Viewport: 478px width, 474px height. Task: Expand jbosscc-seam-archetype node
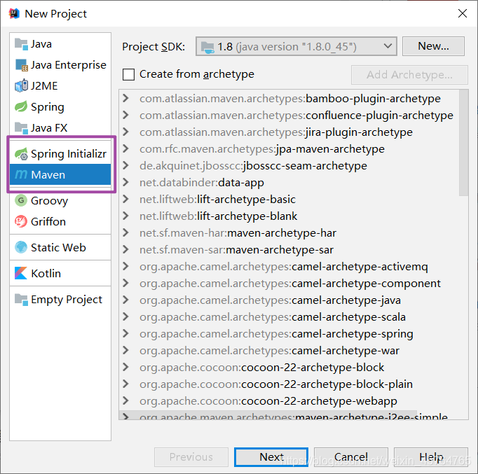[x=125, y=166]
